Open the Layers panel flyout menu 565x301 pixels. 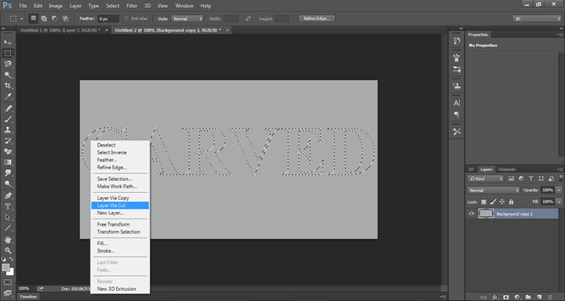point(560,169)
